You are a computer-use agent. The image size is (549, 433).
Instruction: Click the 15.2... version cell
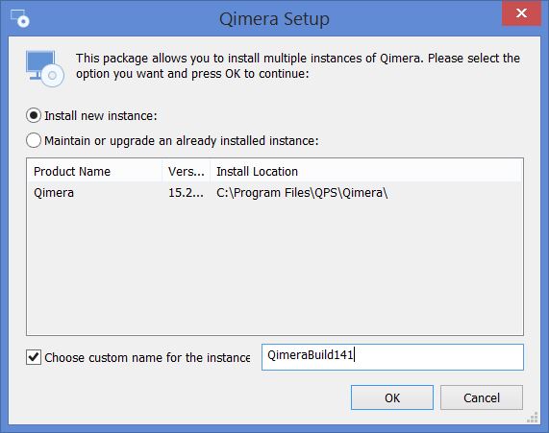pyautogui.click(x=186, y=193)
